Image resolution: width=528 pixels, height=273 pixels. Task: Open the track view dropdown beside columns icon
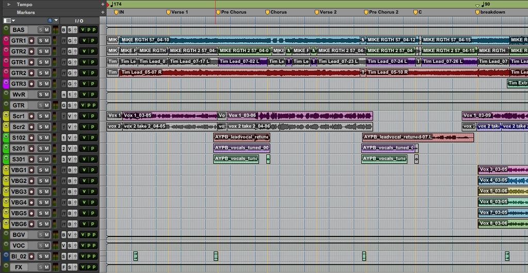coord(13,21)
